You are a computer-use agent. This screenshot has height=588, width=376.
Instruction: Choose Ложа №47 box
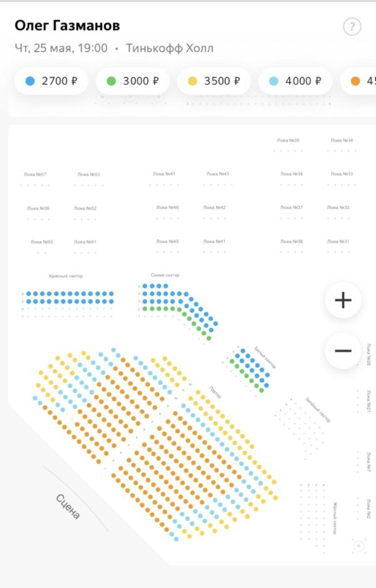[164, 174]
